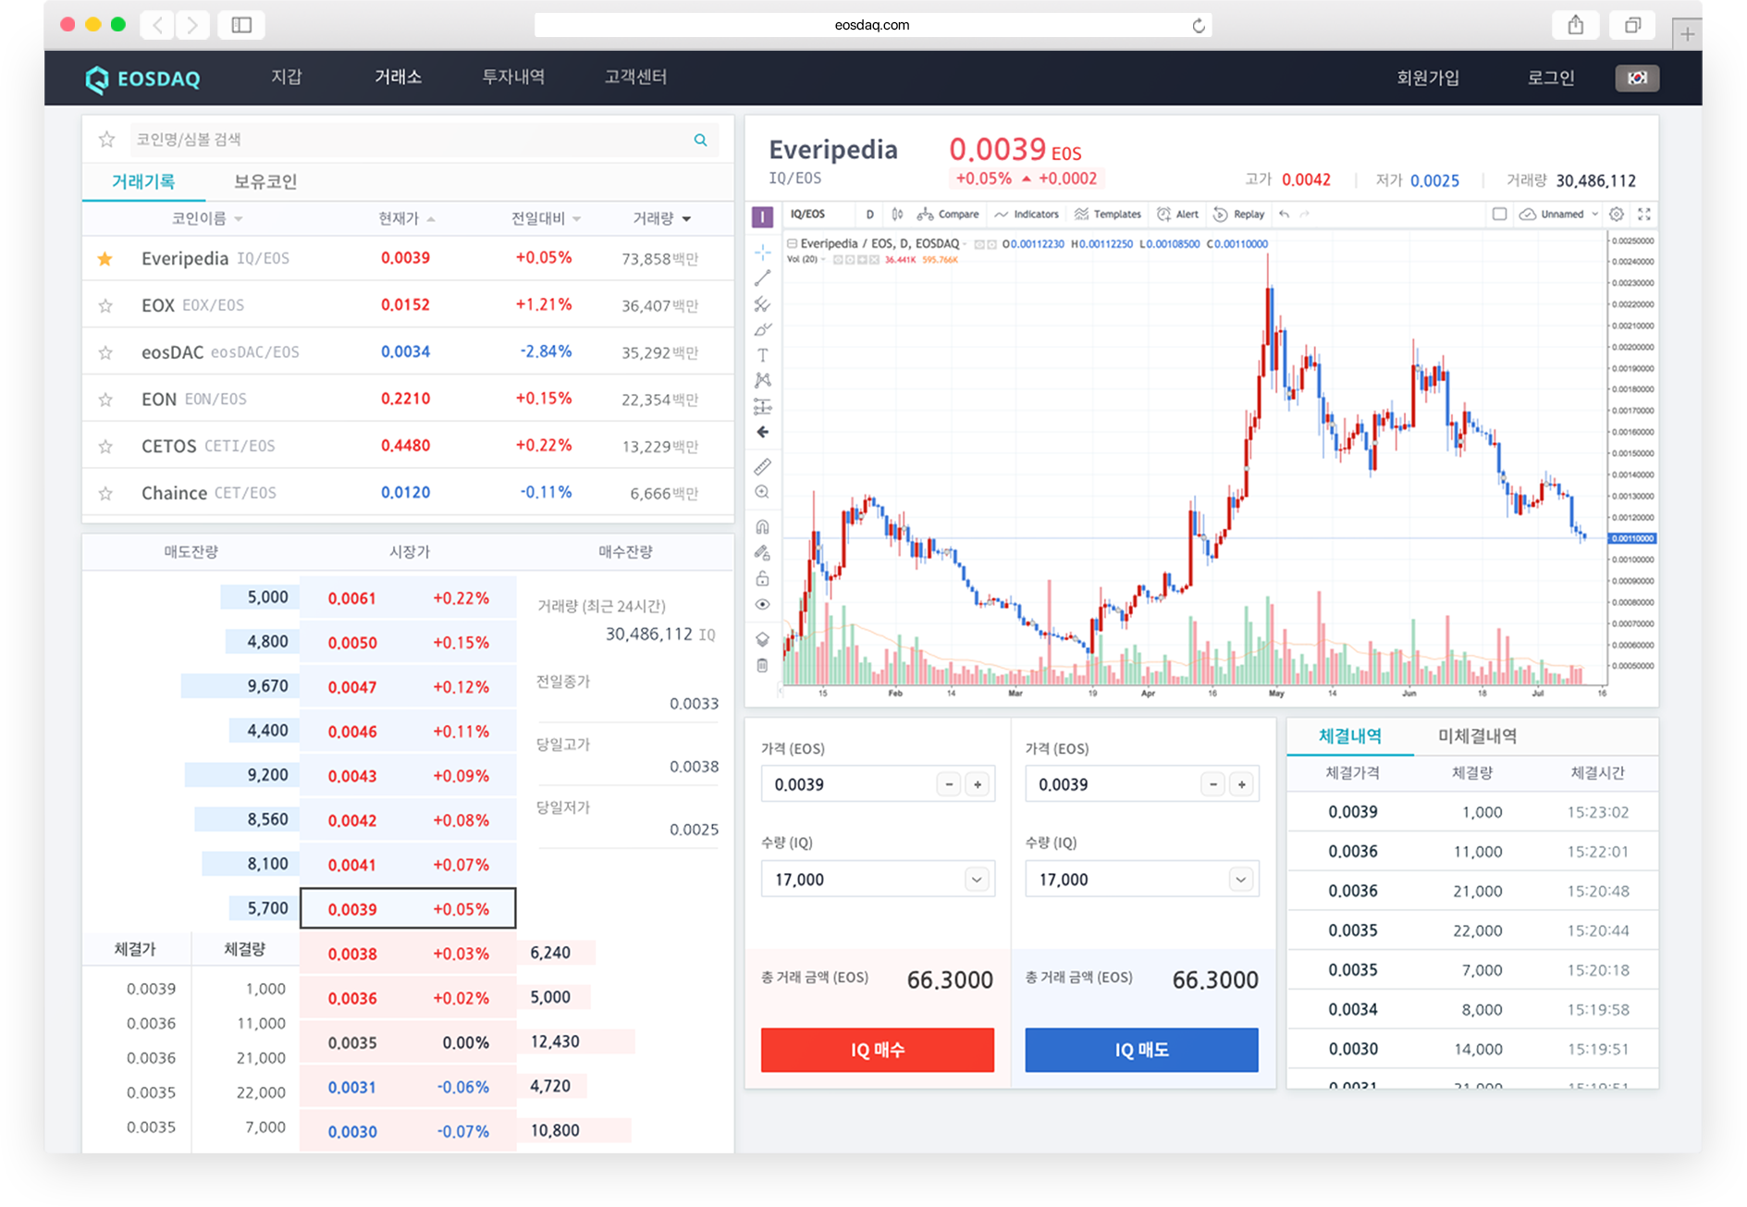Select the prediction and measurement tool
1747x1207 pixels.
762,406
